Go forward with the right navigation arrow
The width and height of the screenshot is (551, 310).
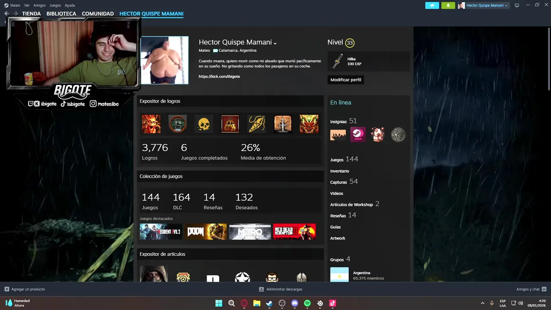click(15, 14)
